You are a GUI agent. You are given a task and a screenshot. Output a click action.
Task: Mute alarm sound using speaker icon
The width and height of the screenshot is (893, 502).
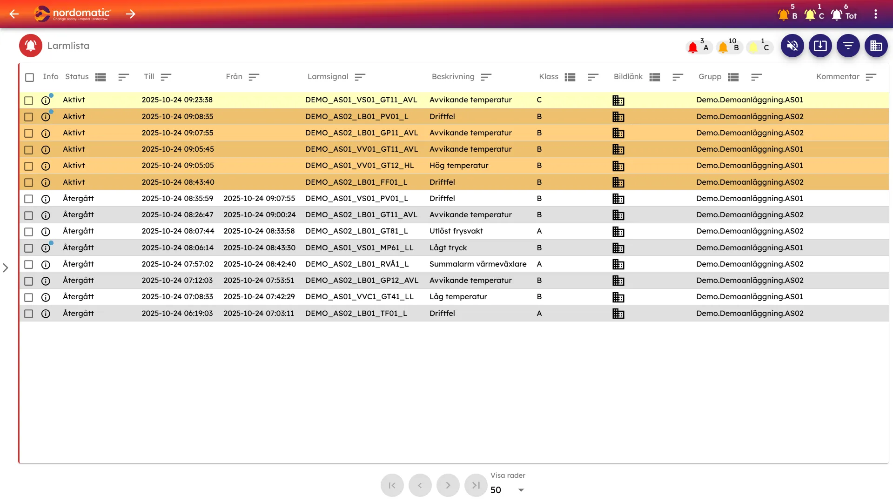click(x=792, y=46)
